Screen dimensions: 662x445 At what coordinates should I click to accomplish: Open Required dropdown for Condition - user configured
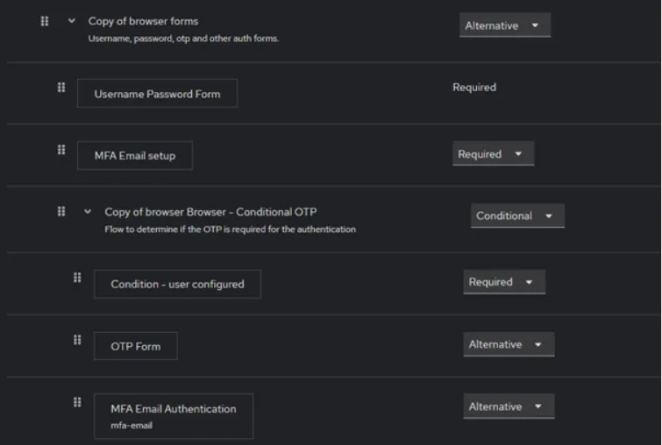point(504,282)
